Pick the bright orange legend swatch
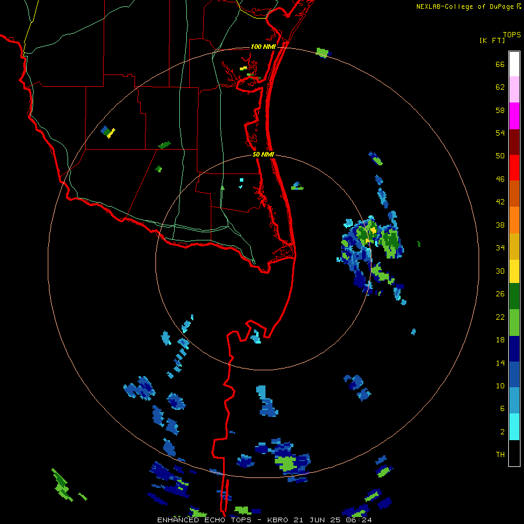 click(514, 220)
